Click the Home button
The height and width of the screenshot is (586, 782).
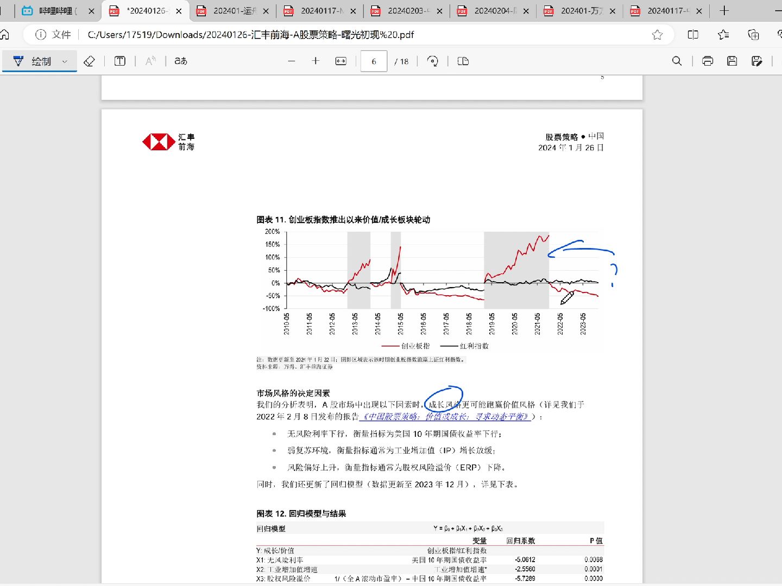[5, 35]
